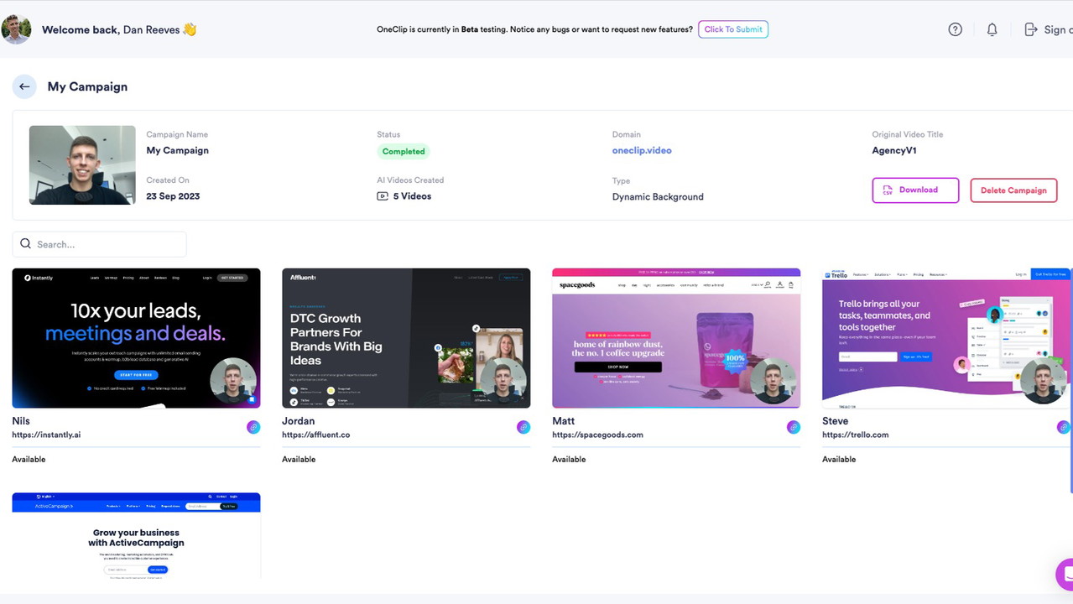
Task: Go back using the arrow button
Action: pyautogui.click(x=24, y=86)
